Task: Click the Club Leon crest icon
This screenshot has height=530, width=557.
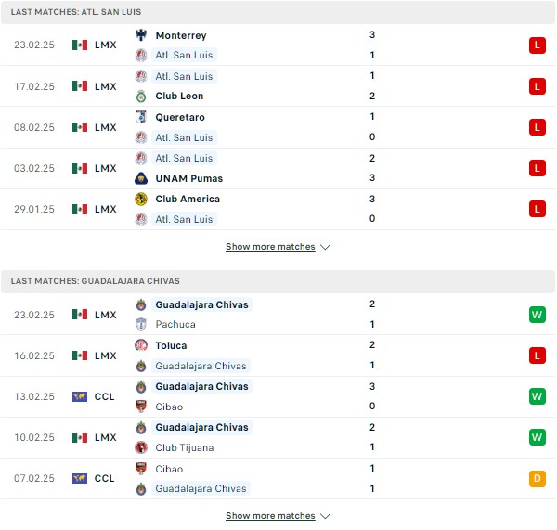Action: tap(141, 96)
